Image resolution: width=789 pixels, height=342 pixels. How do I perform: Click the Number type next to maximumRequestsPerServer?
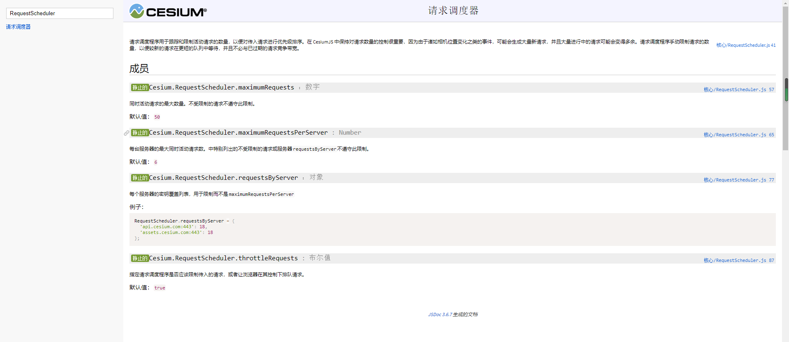click(x=350, y=133)
